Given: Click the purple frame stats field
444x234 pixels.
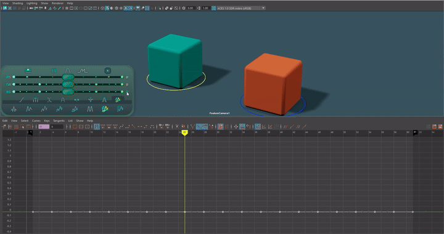Looking at the screenshot, I should [x=44, y=127].
